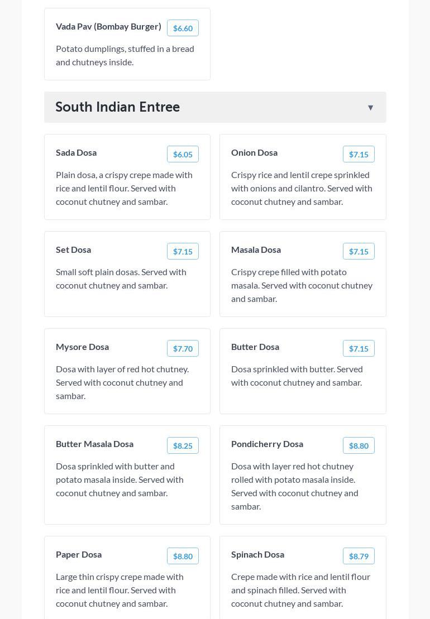The width and height of the screenshot is (430, 619).
Task: Click Spinach Dosa $8.79 price button
Action: point(359,556)
